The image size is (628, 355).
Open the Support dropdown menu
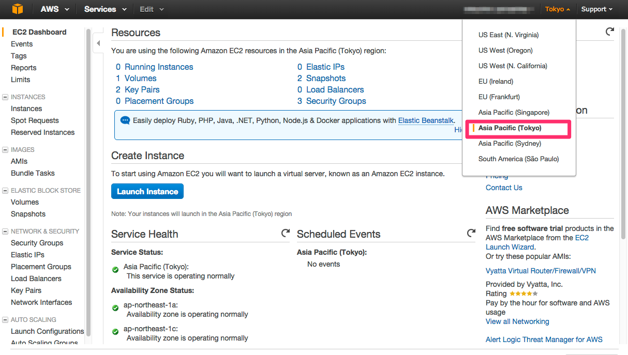(x=596, y=9)
